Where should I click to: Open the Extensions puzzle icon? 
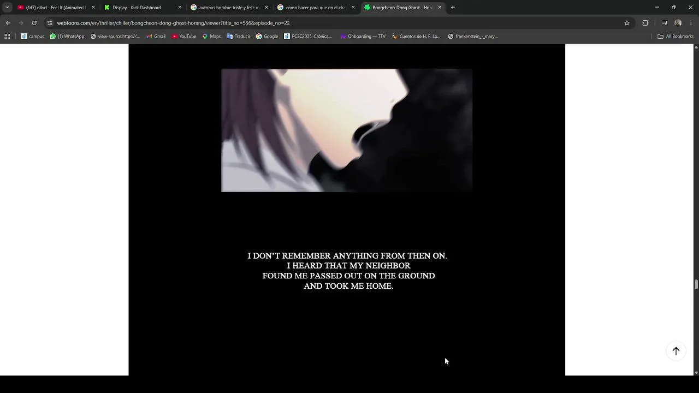645,23
